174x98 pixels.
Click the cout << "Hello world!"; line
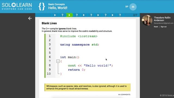[x=91, y=66]
